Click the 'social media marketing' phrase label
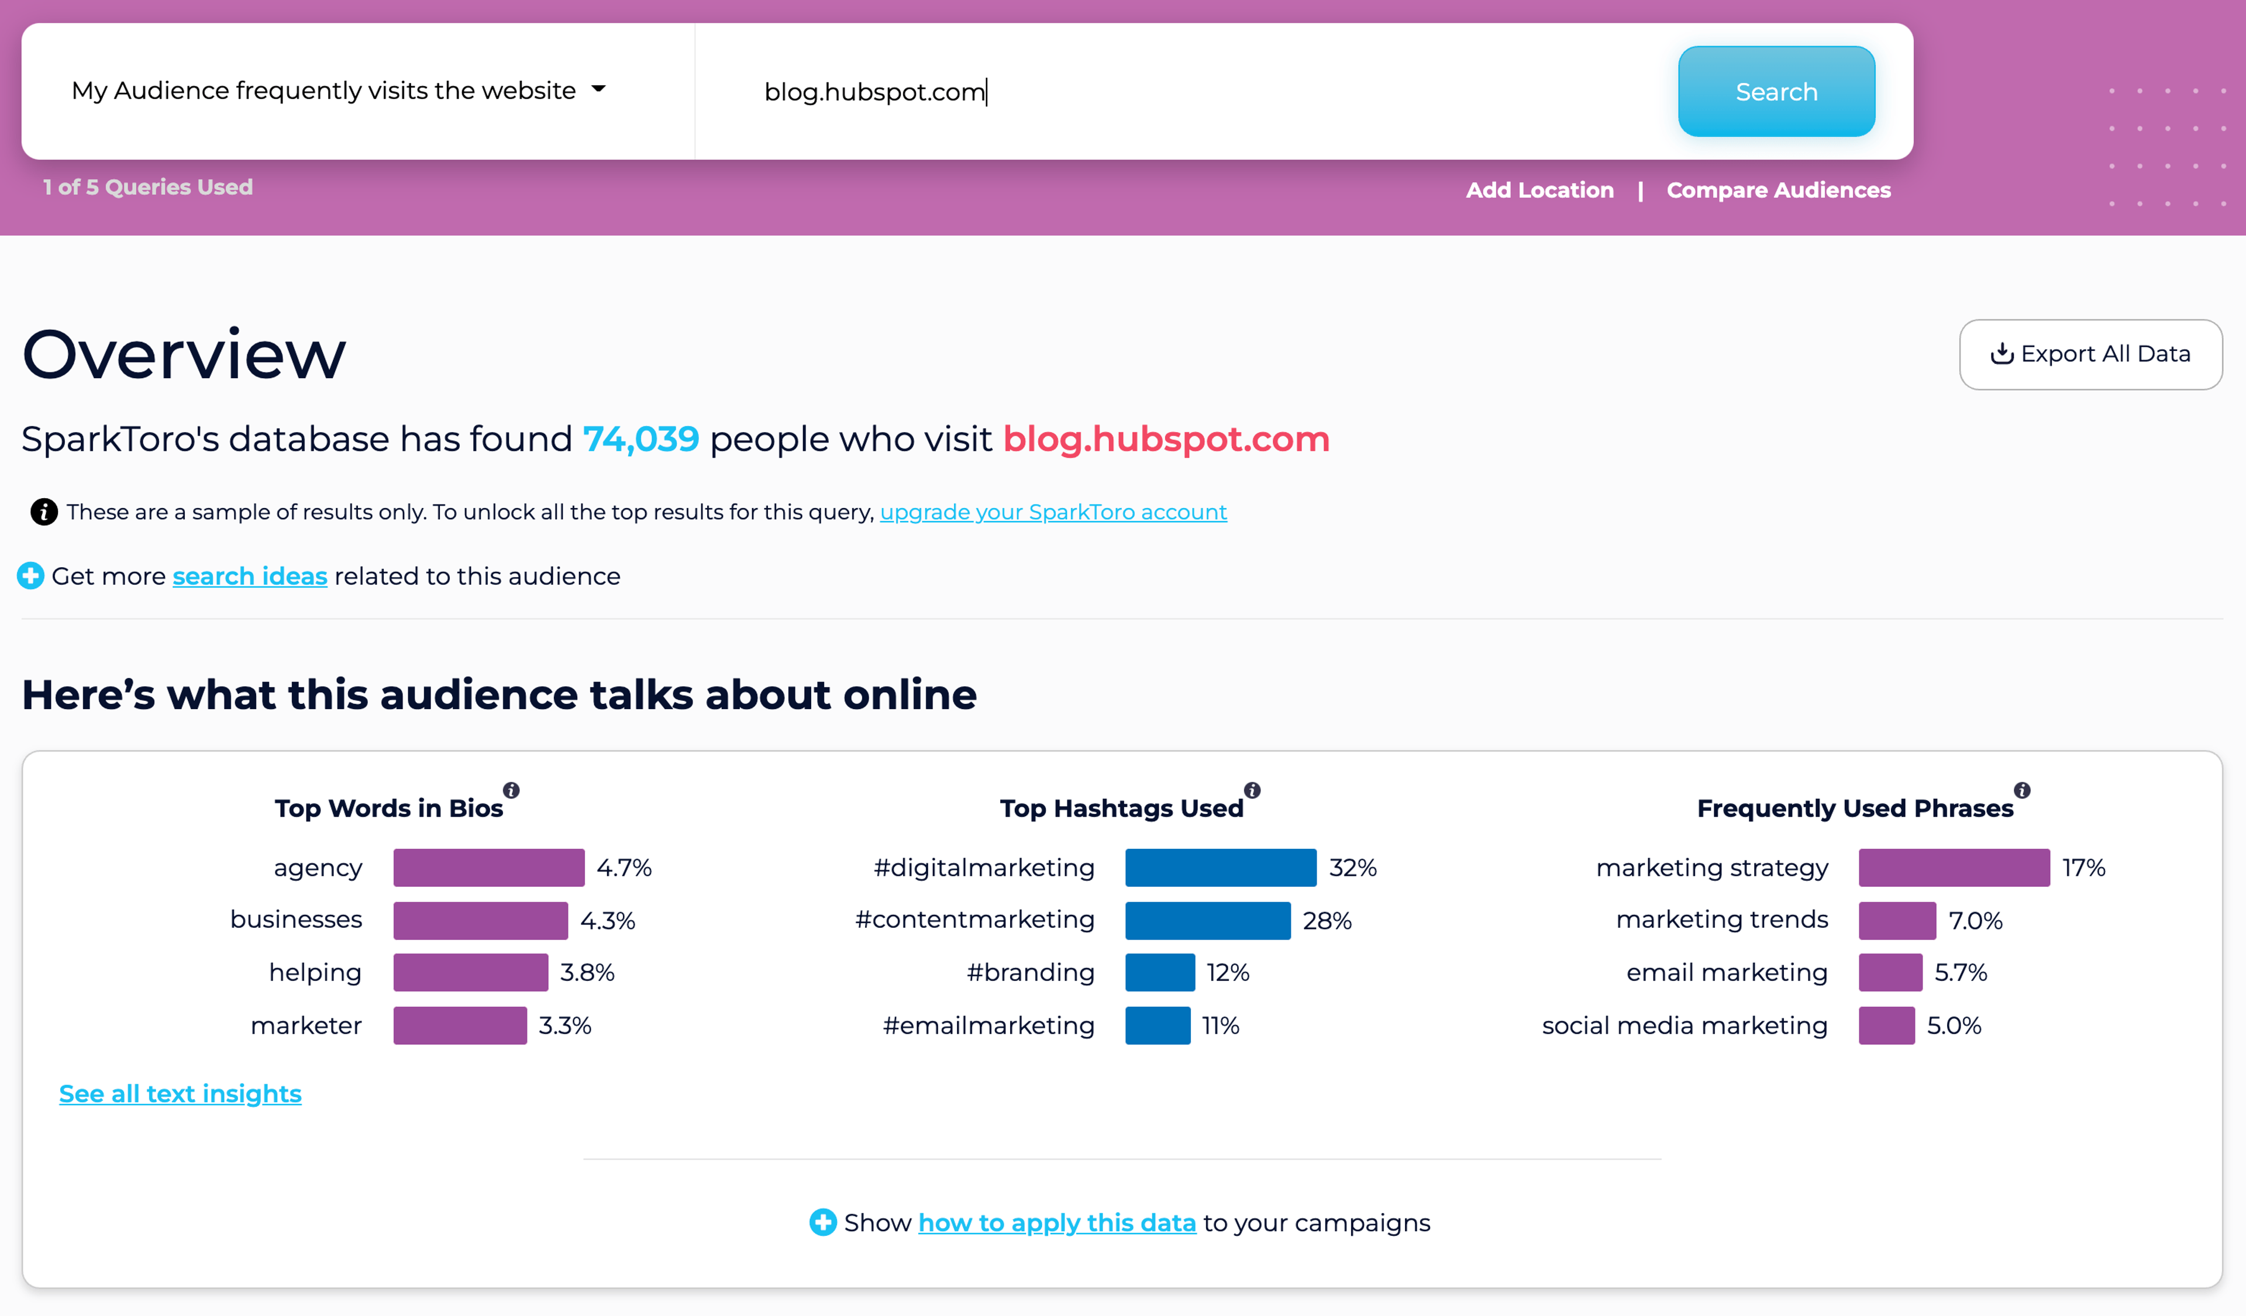The image size is (2246, 1316). coord(1684,1025)
